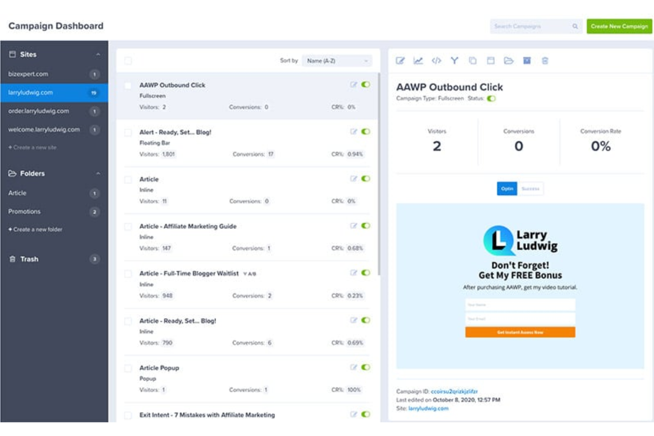The height and width of the screenshot is (436, 654).
Task: View the campaign analytics chart icon
Action: 419,61
